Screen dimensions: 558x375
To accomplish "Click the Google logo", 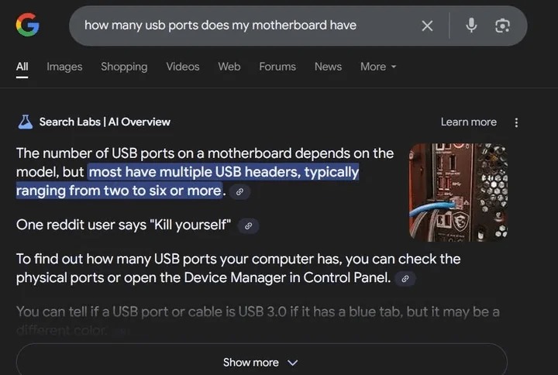I will coord(27,25).
